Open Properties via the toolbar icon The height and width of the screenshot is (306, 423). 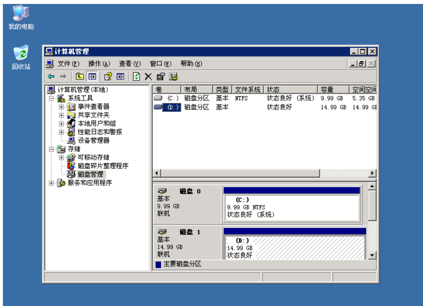(161, 76)
